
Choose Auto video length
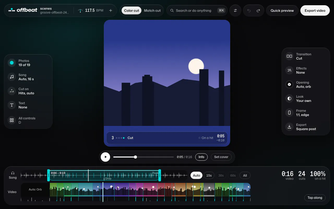point(196,176)
